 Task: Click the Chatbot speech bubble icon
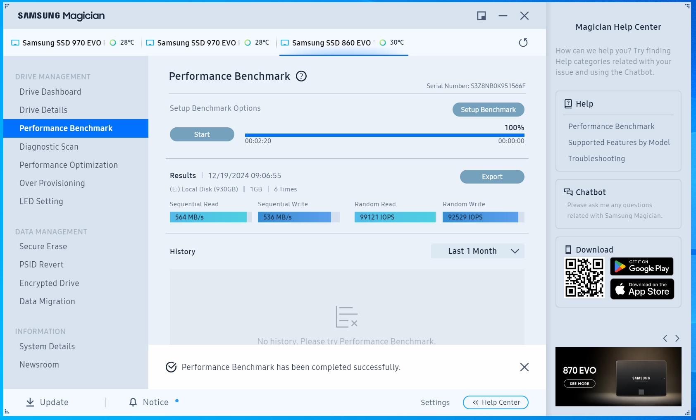(x=568, y=192)
